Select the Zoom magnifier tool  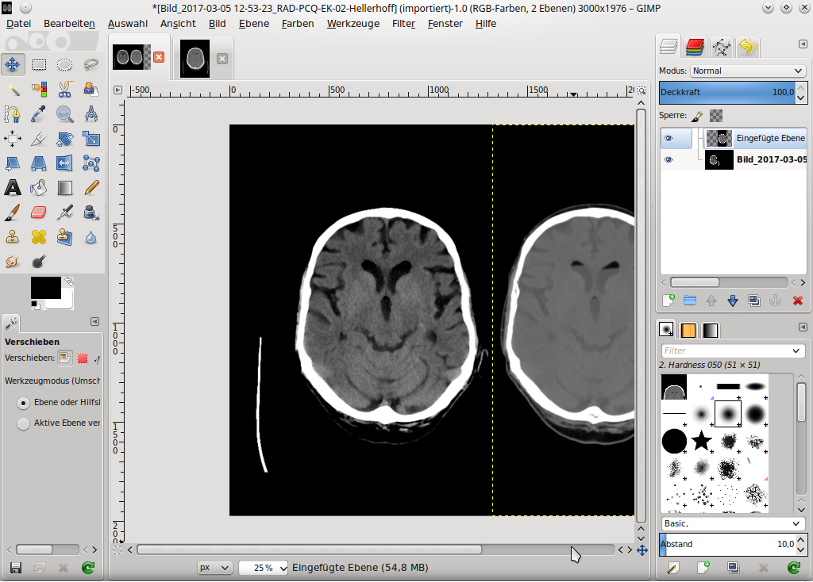tap(64, 114)
